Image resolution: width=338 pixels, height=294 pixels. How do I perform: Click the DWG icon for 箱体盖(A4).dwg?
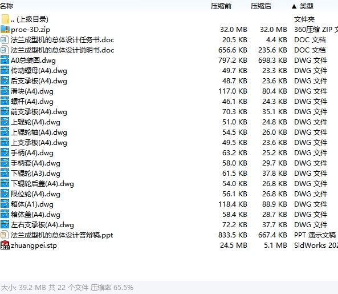tap(5, 215)
